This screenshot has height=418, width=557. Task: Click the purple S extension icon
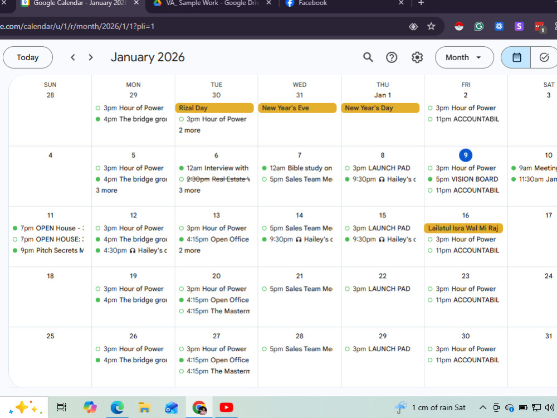[519, 26]
